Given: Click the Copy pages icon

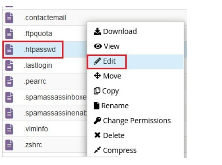Looking at the screenshot, I should (x=97, y=91).
